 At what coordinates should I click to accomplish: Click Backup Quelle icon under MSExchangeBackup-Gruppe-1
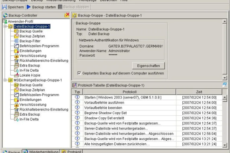pyautogui.click(x=16, y=85)
